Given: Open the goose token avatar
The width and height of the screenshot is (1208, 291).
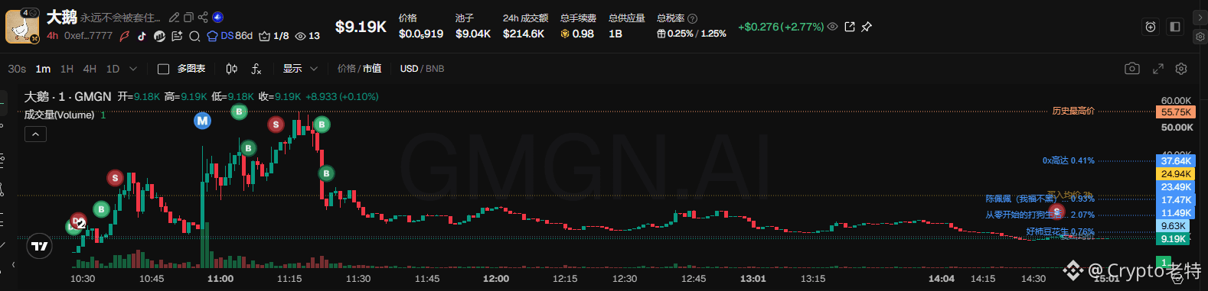Looking at the screenshot, I should [22, 26].
